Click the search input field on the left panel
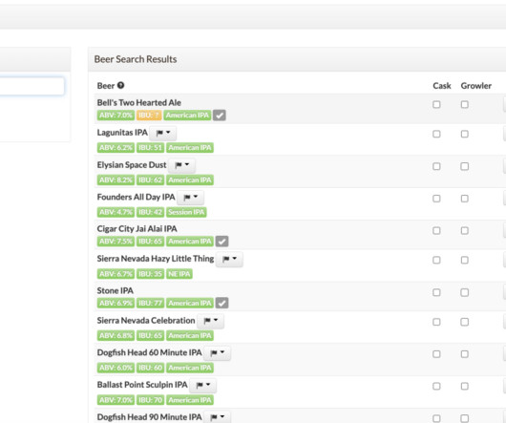Image resolution: width=506 pixels, height=423 pixels. coord(32,86)
